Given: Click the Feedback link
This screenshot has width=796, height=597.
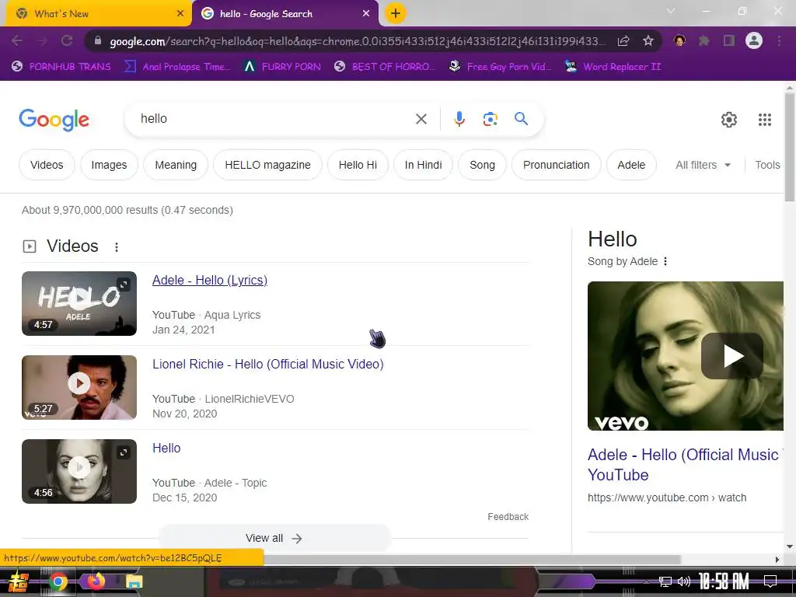Looking at the screenshot, I should [x=508, y=517].
